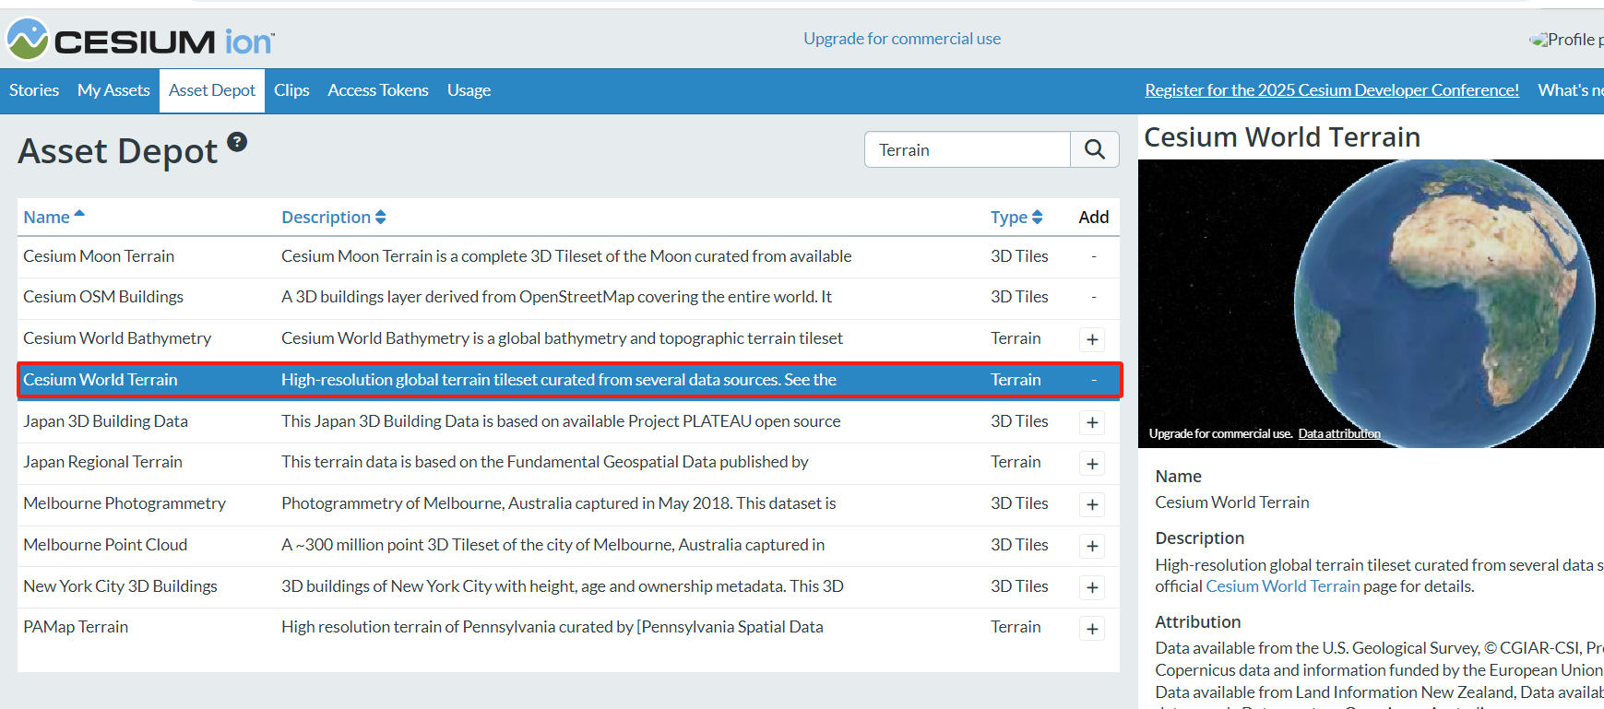This screenshot has height=709, width=1604.
Task: Sort table by Description column
Action: [x=333, y=217]
